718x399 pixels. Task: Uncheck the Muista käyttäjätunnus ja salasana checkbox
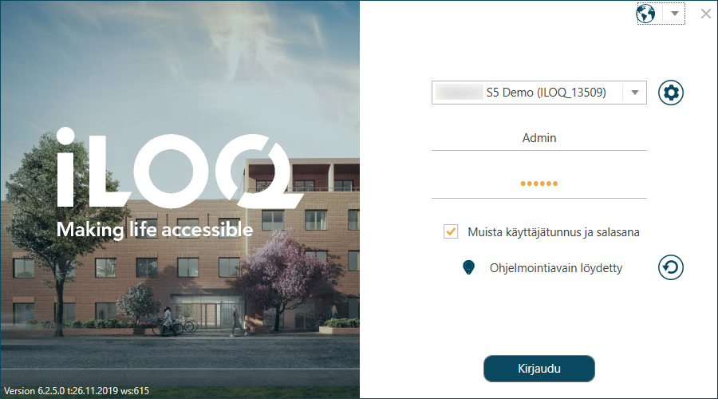451,231
